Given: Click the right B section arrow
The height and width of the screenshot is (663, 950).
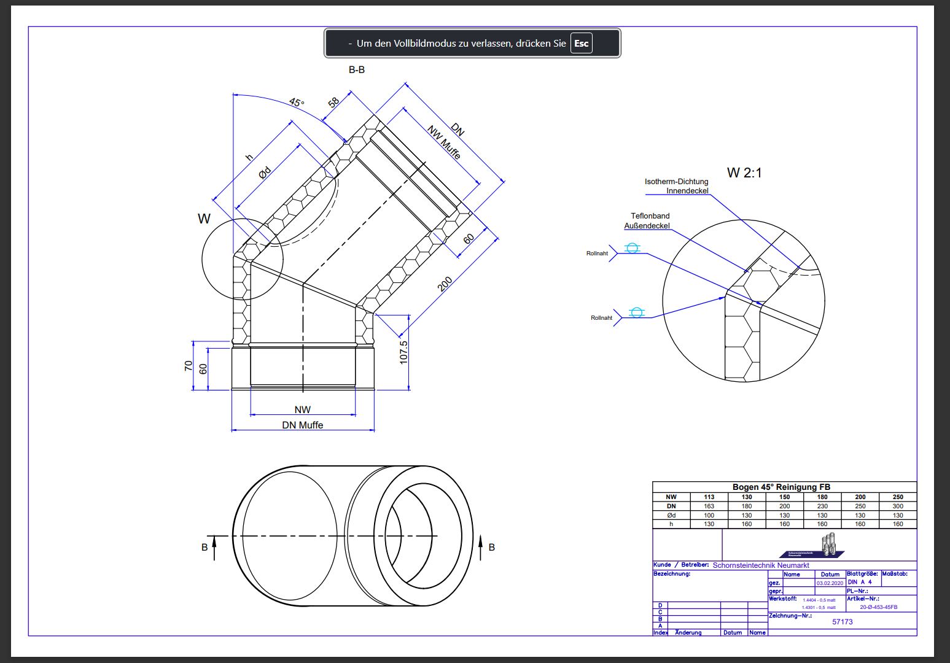Looking at the screenshot, I should [480, 548].
